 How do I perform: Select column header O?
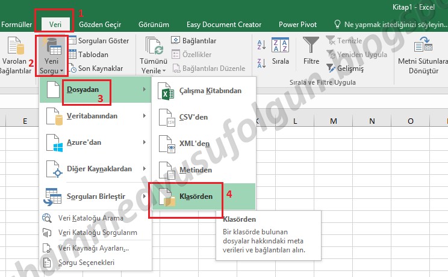point(411,121)
